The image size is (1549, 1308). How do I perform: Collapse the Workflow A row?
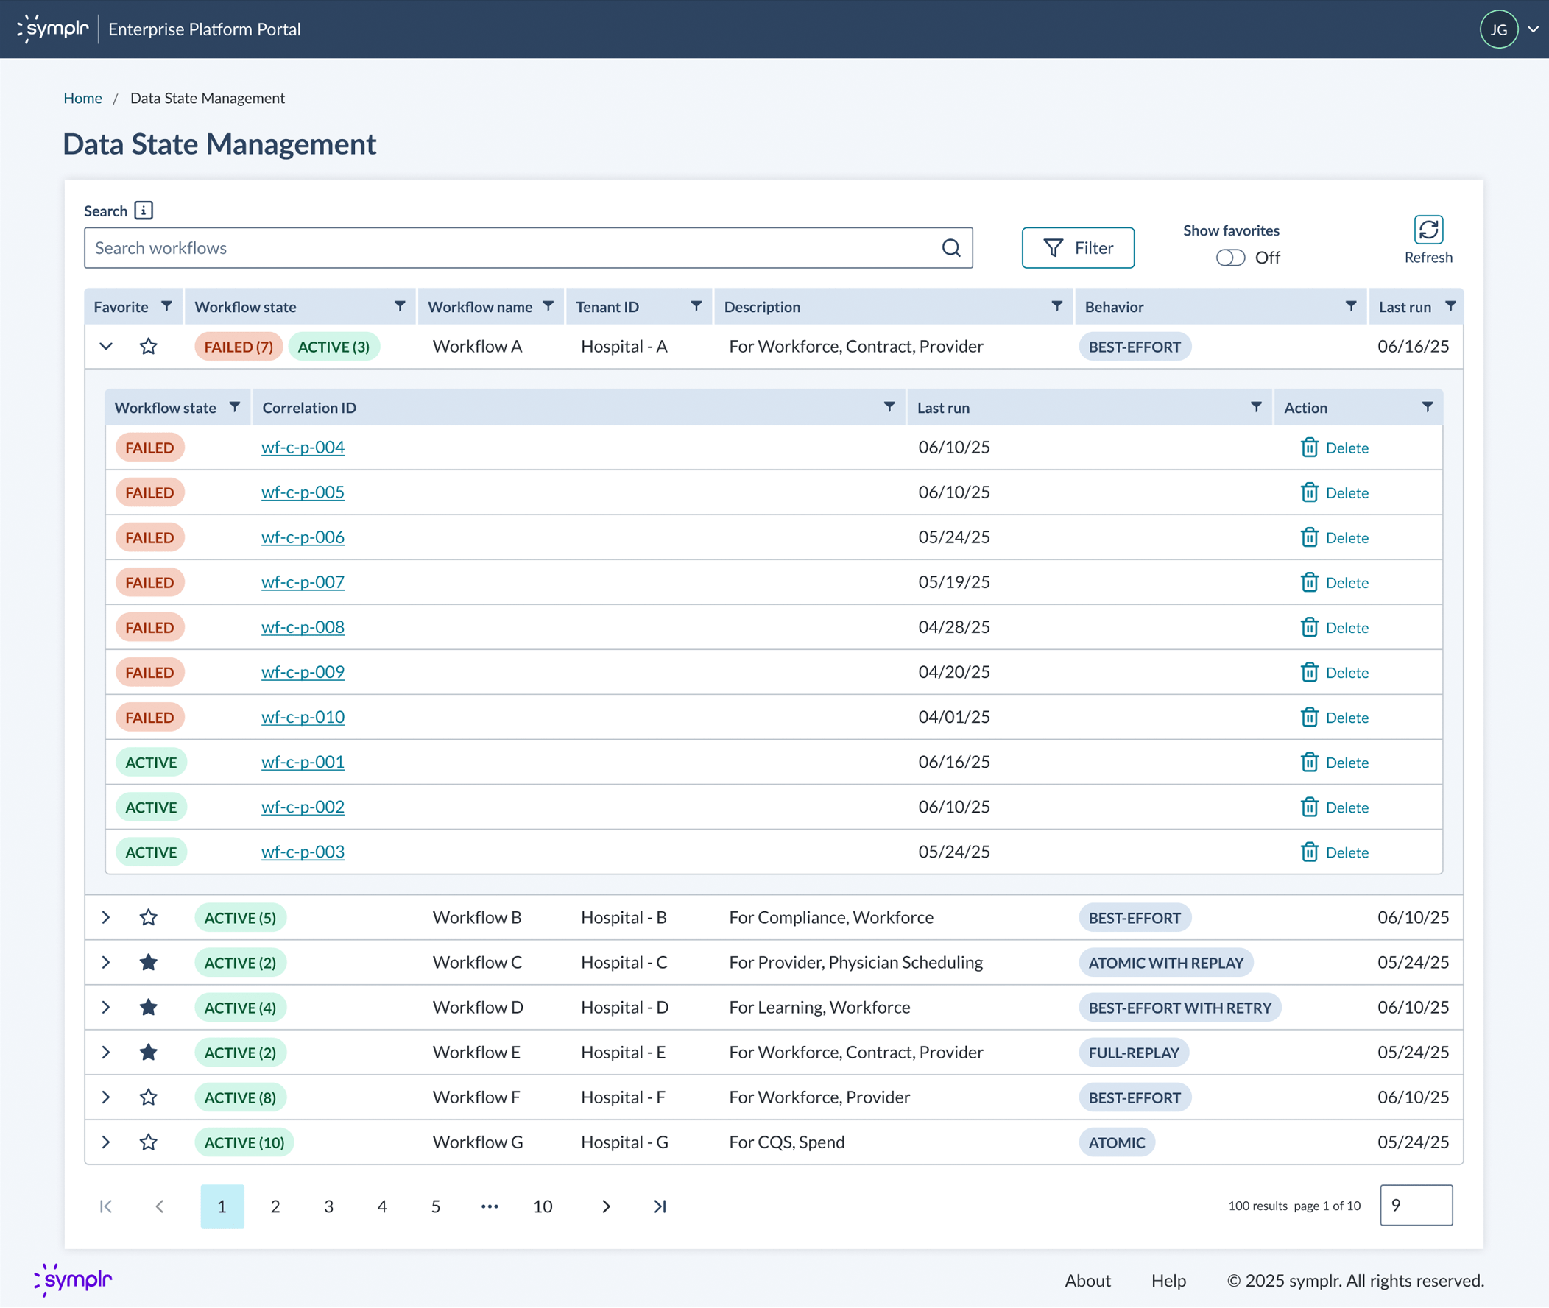click(x=106, y=346)
